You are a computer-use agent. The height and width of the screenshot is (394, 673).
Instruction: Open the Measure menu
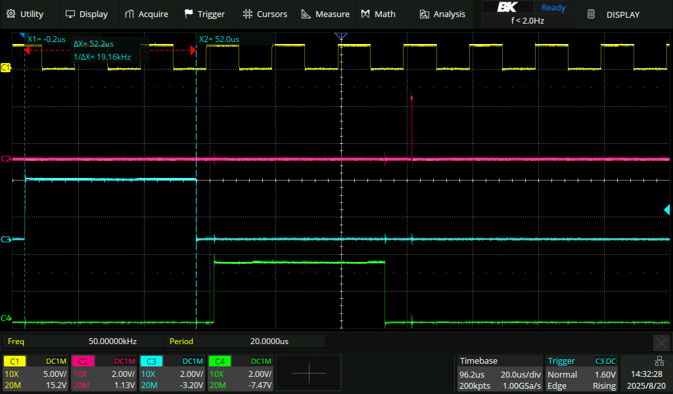tap(325, 14)
